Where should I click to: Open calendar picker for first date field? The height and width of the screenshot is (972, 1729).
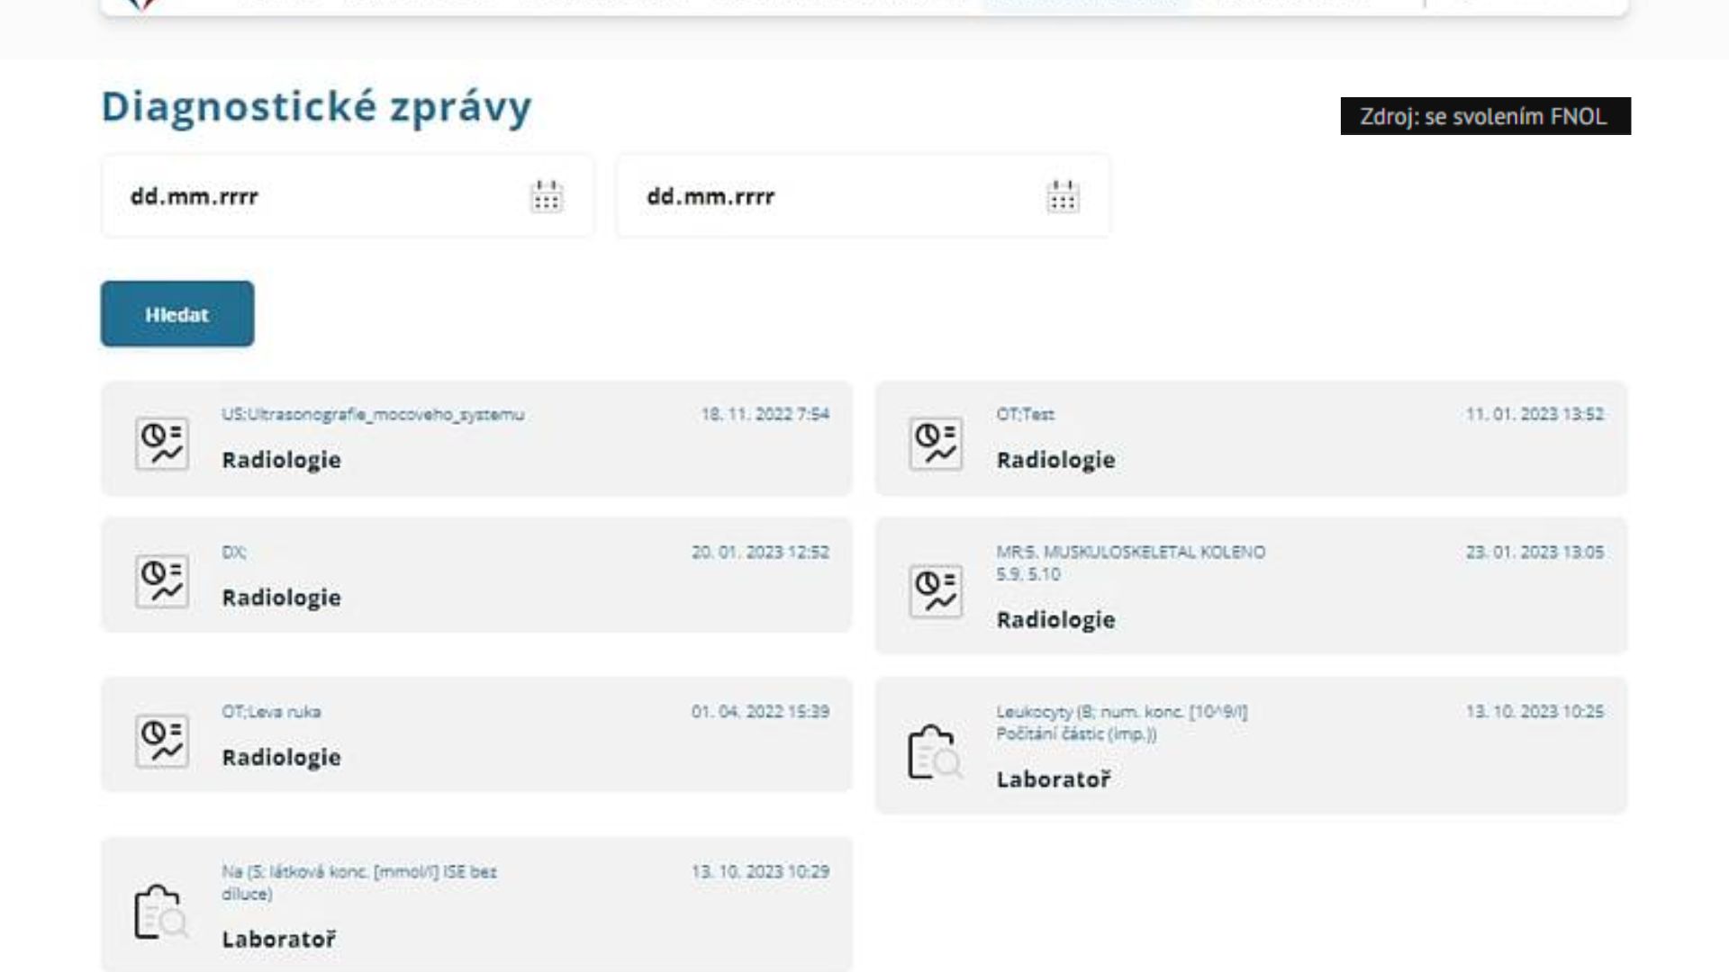546,196
